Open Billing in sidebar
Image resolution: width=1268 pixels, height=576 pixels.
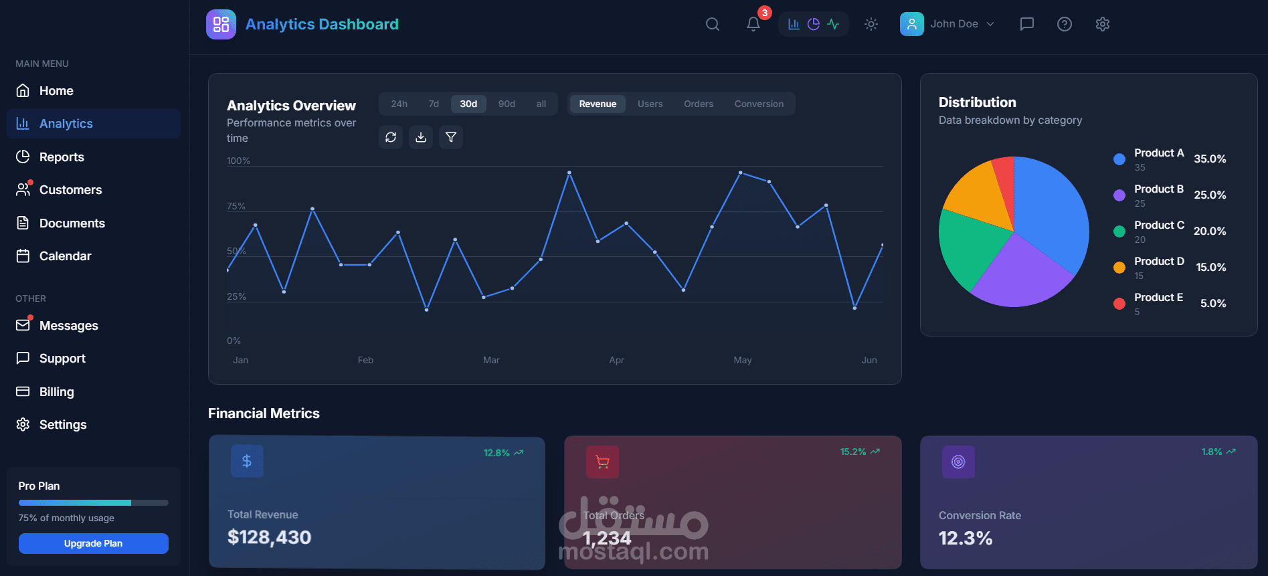click(94, 391)
